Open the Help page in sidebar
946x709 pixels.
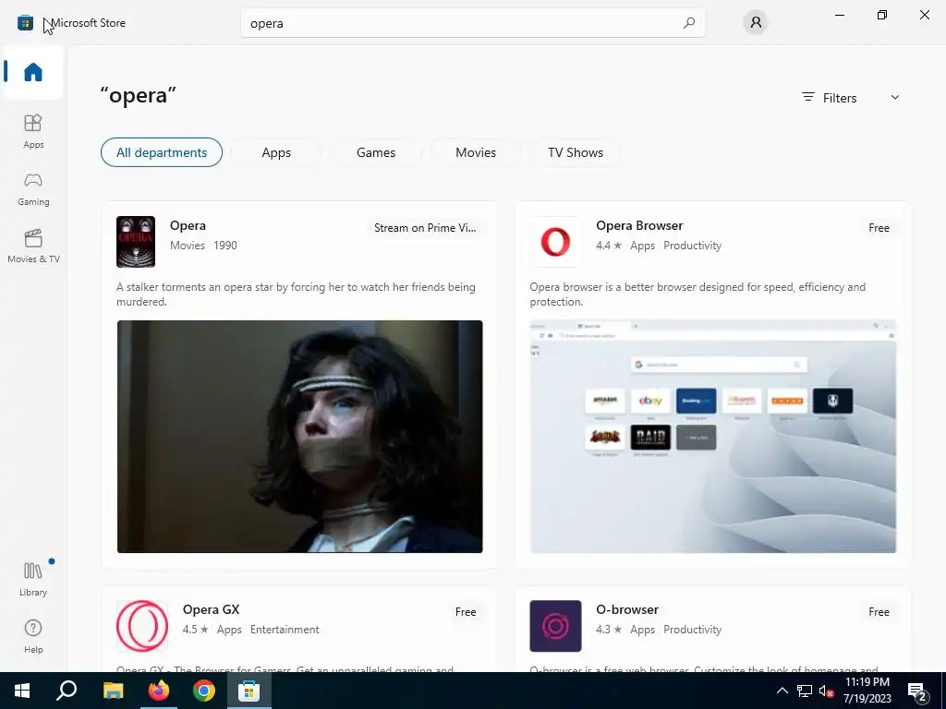[x=33, y=636]
